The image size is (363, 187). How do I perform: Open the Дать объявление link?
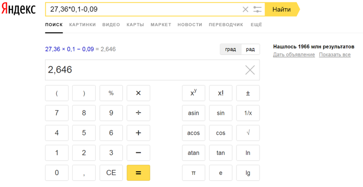(x=294, y=55)
